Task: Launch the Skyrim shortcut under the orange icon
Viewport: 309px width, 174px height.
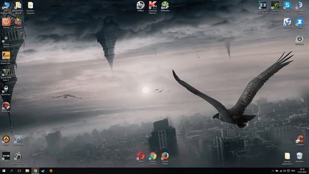Action: 6,39
